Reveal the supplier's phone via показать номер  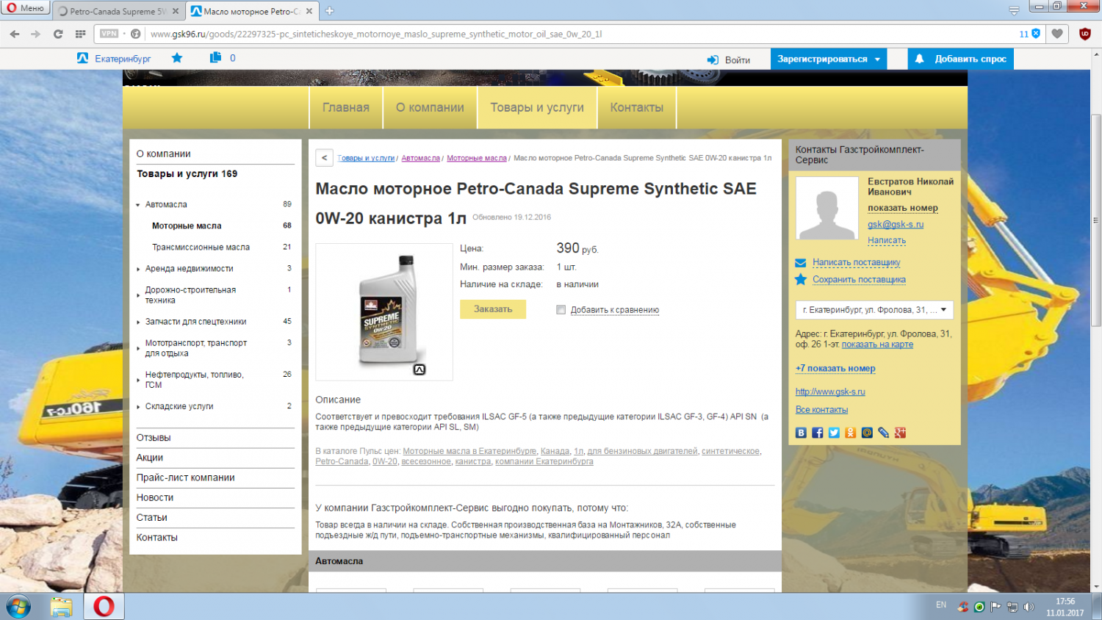(x=903, y=208)
